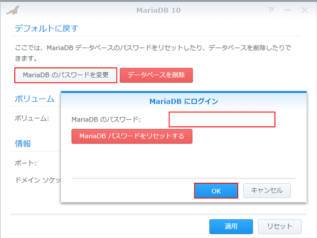This screenshot has width=317, height=238.
Task: Click the ポート: label
Action: point(26,163)
